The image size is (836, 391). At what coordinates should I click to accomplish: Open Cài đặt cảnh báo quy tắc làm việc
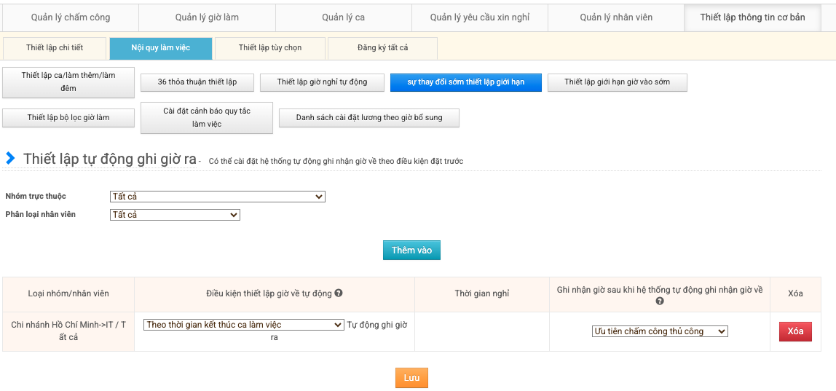(x=206, y=118)
